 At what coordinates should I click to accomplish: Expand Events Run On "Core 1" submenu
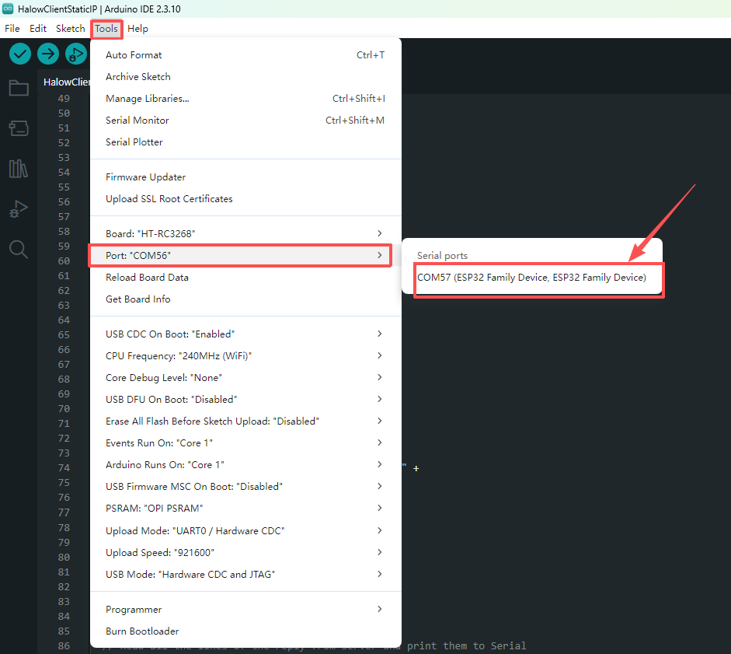coord(245,443)
